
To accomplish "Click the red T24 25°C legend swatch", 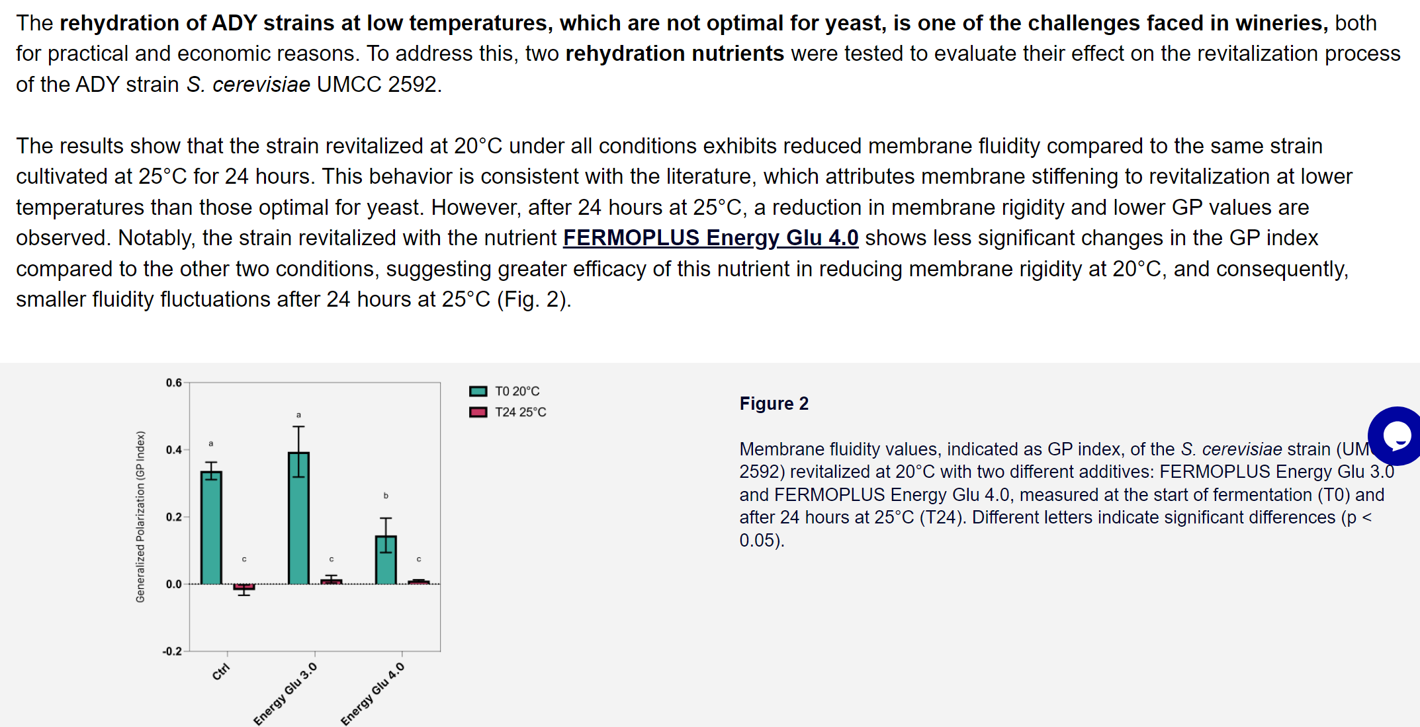I will tap(478, 412).
